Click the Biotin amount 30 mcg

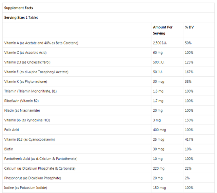click(x=159, y=149)
